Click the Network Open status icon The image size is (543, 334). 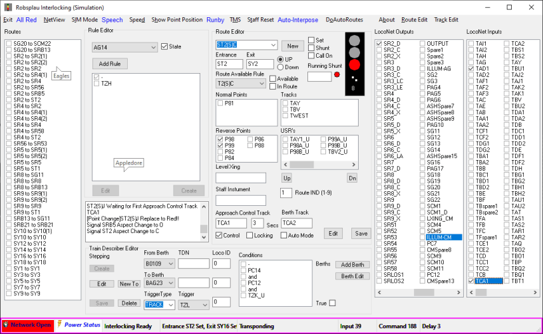point(6,325)
